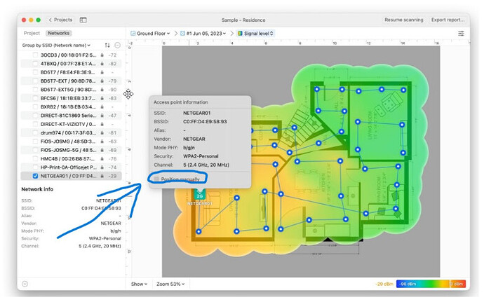Click lock icon on NETGEAR01 row
Image resolution: width=484 pixels, height=302 pixels.
click(x=102, y=176)
